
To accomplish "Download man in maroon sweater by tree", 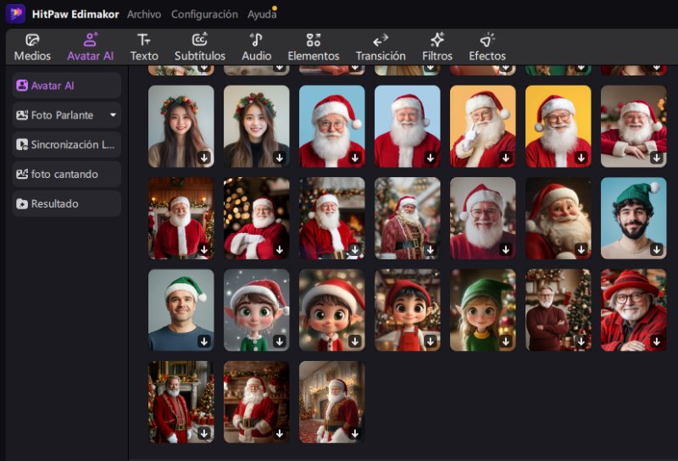I will click(581, 342).
